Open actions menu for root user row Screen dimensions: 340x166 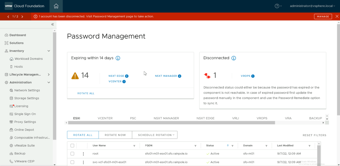point(83,154)
